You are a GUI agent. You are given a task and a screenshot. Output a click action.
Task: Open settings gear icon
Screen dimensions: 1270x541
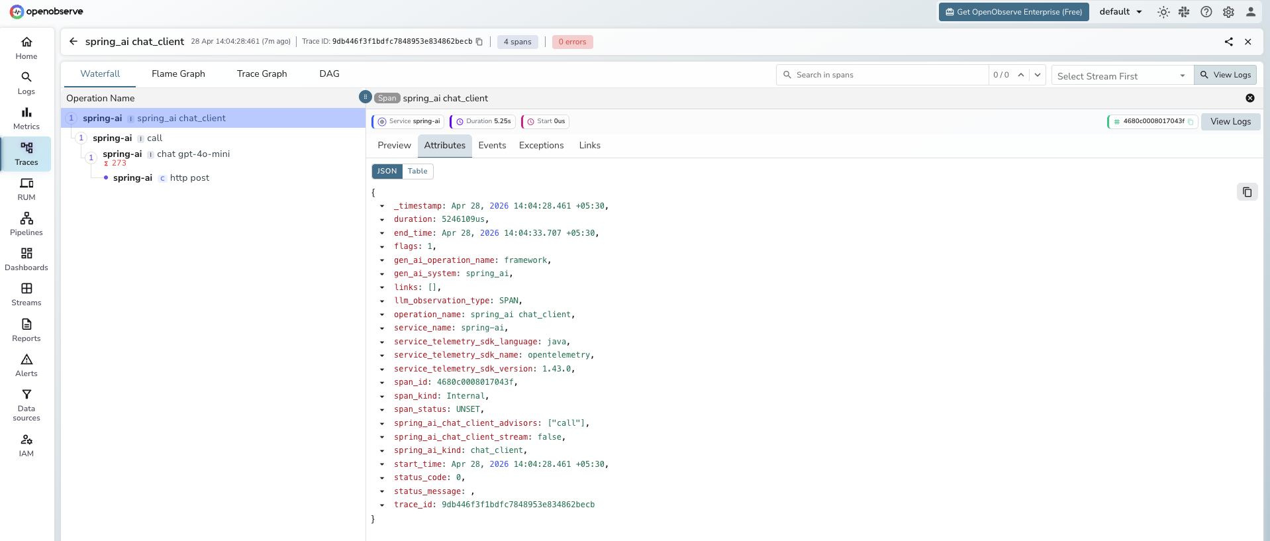[x=1228, y=12]
